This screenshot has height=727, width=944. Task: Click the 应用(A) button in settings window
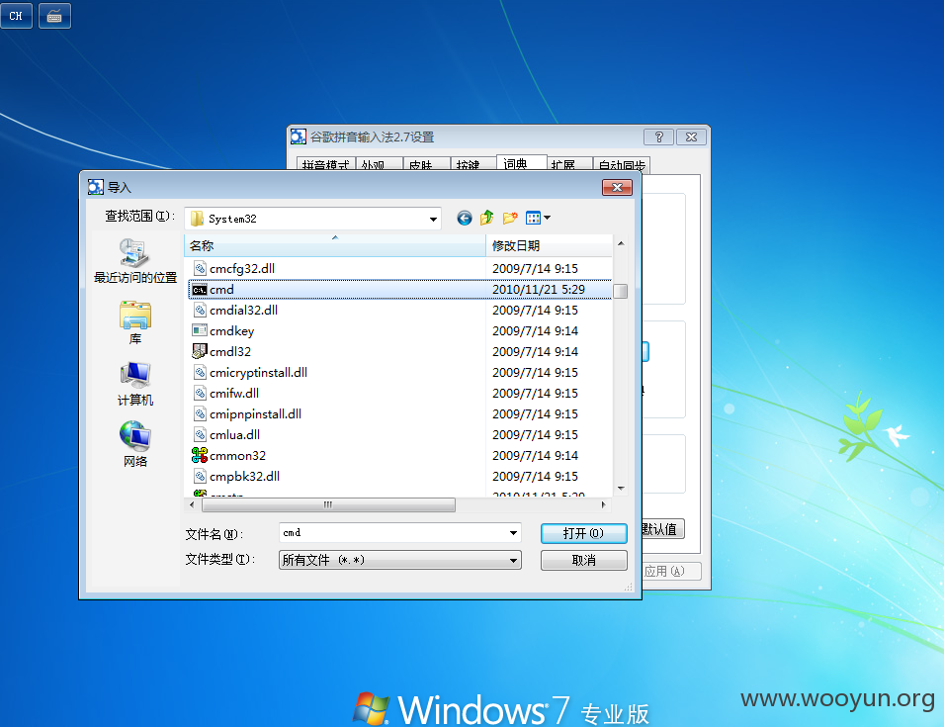coord(671,571)
